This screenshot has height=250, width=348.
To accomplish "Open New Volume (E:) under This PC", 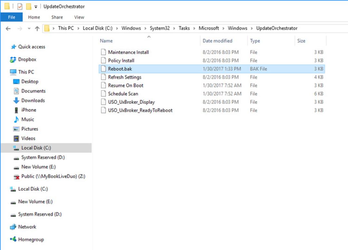I will click(x=38, y=167).
